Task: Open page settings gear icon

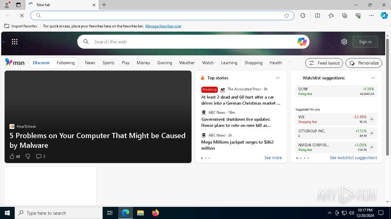Action: pos(344,42)
